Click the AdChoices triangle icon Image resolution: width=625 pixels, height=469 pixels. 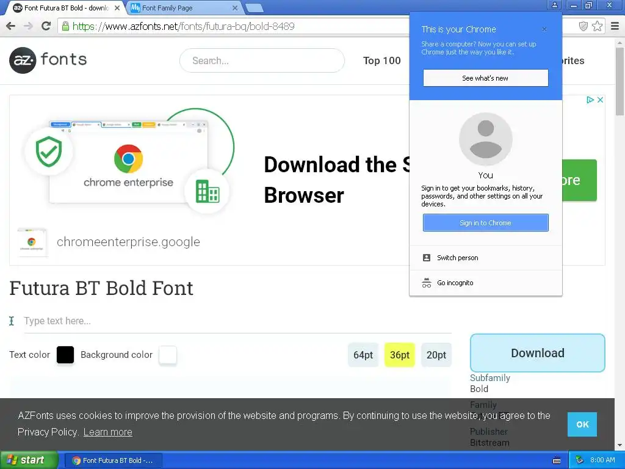(590, 100)
